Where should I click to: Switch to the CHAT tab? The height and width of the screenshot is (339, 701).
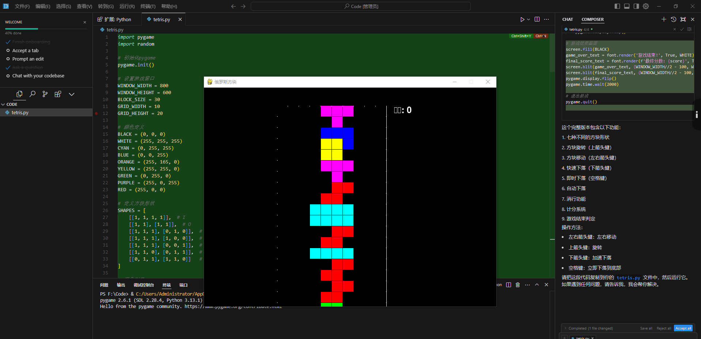[567, 19]
